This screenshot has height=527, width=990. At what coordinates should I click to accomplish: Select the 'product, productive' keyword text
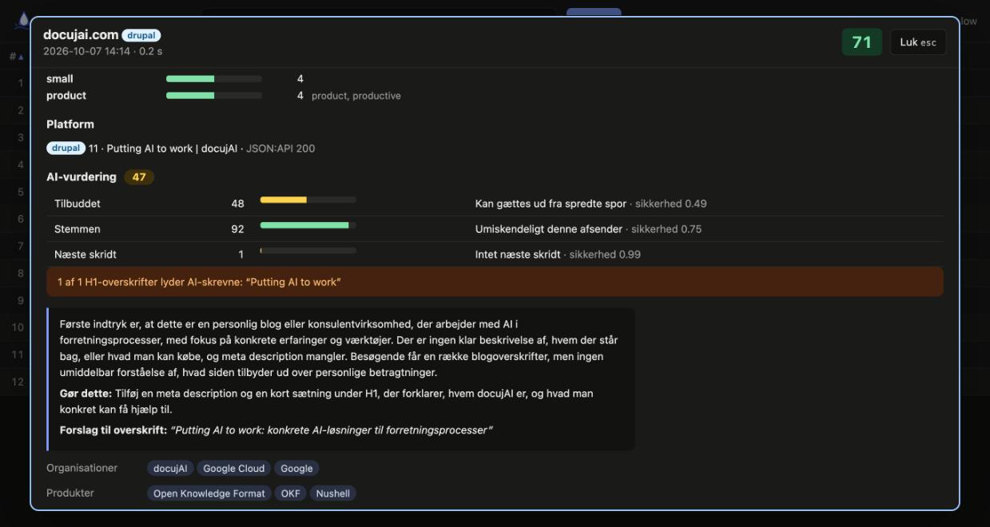(x=356, y=96)
